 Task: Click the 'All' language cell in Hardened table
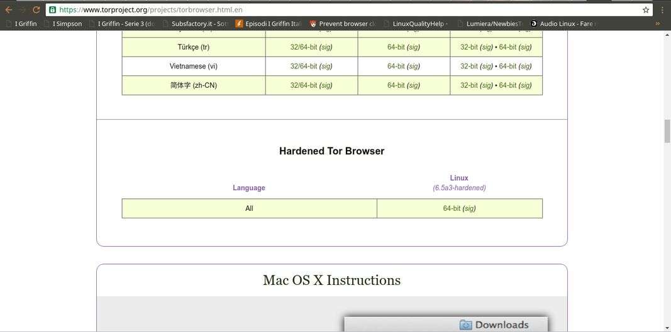(249, 208)
